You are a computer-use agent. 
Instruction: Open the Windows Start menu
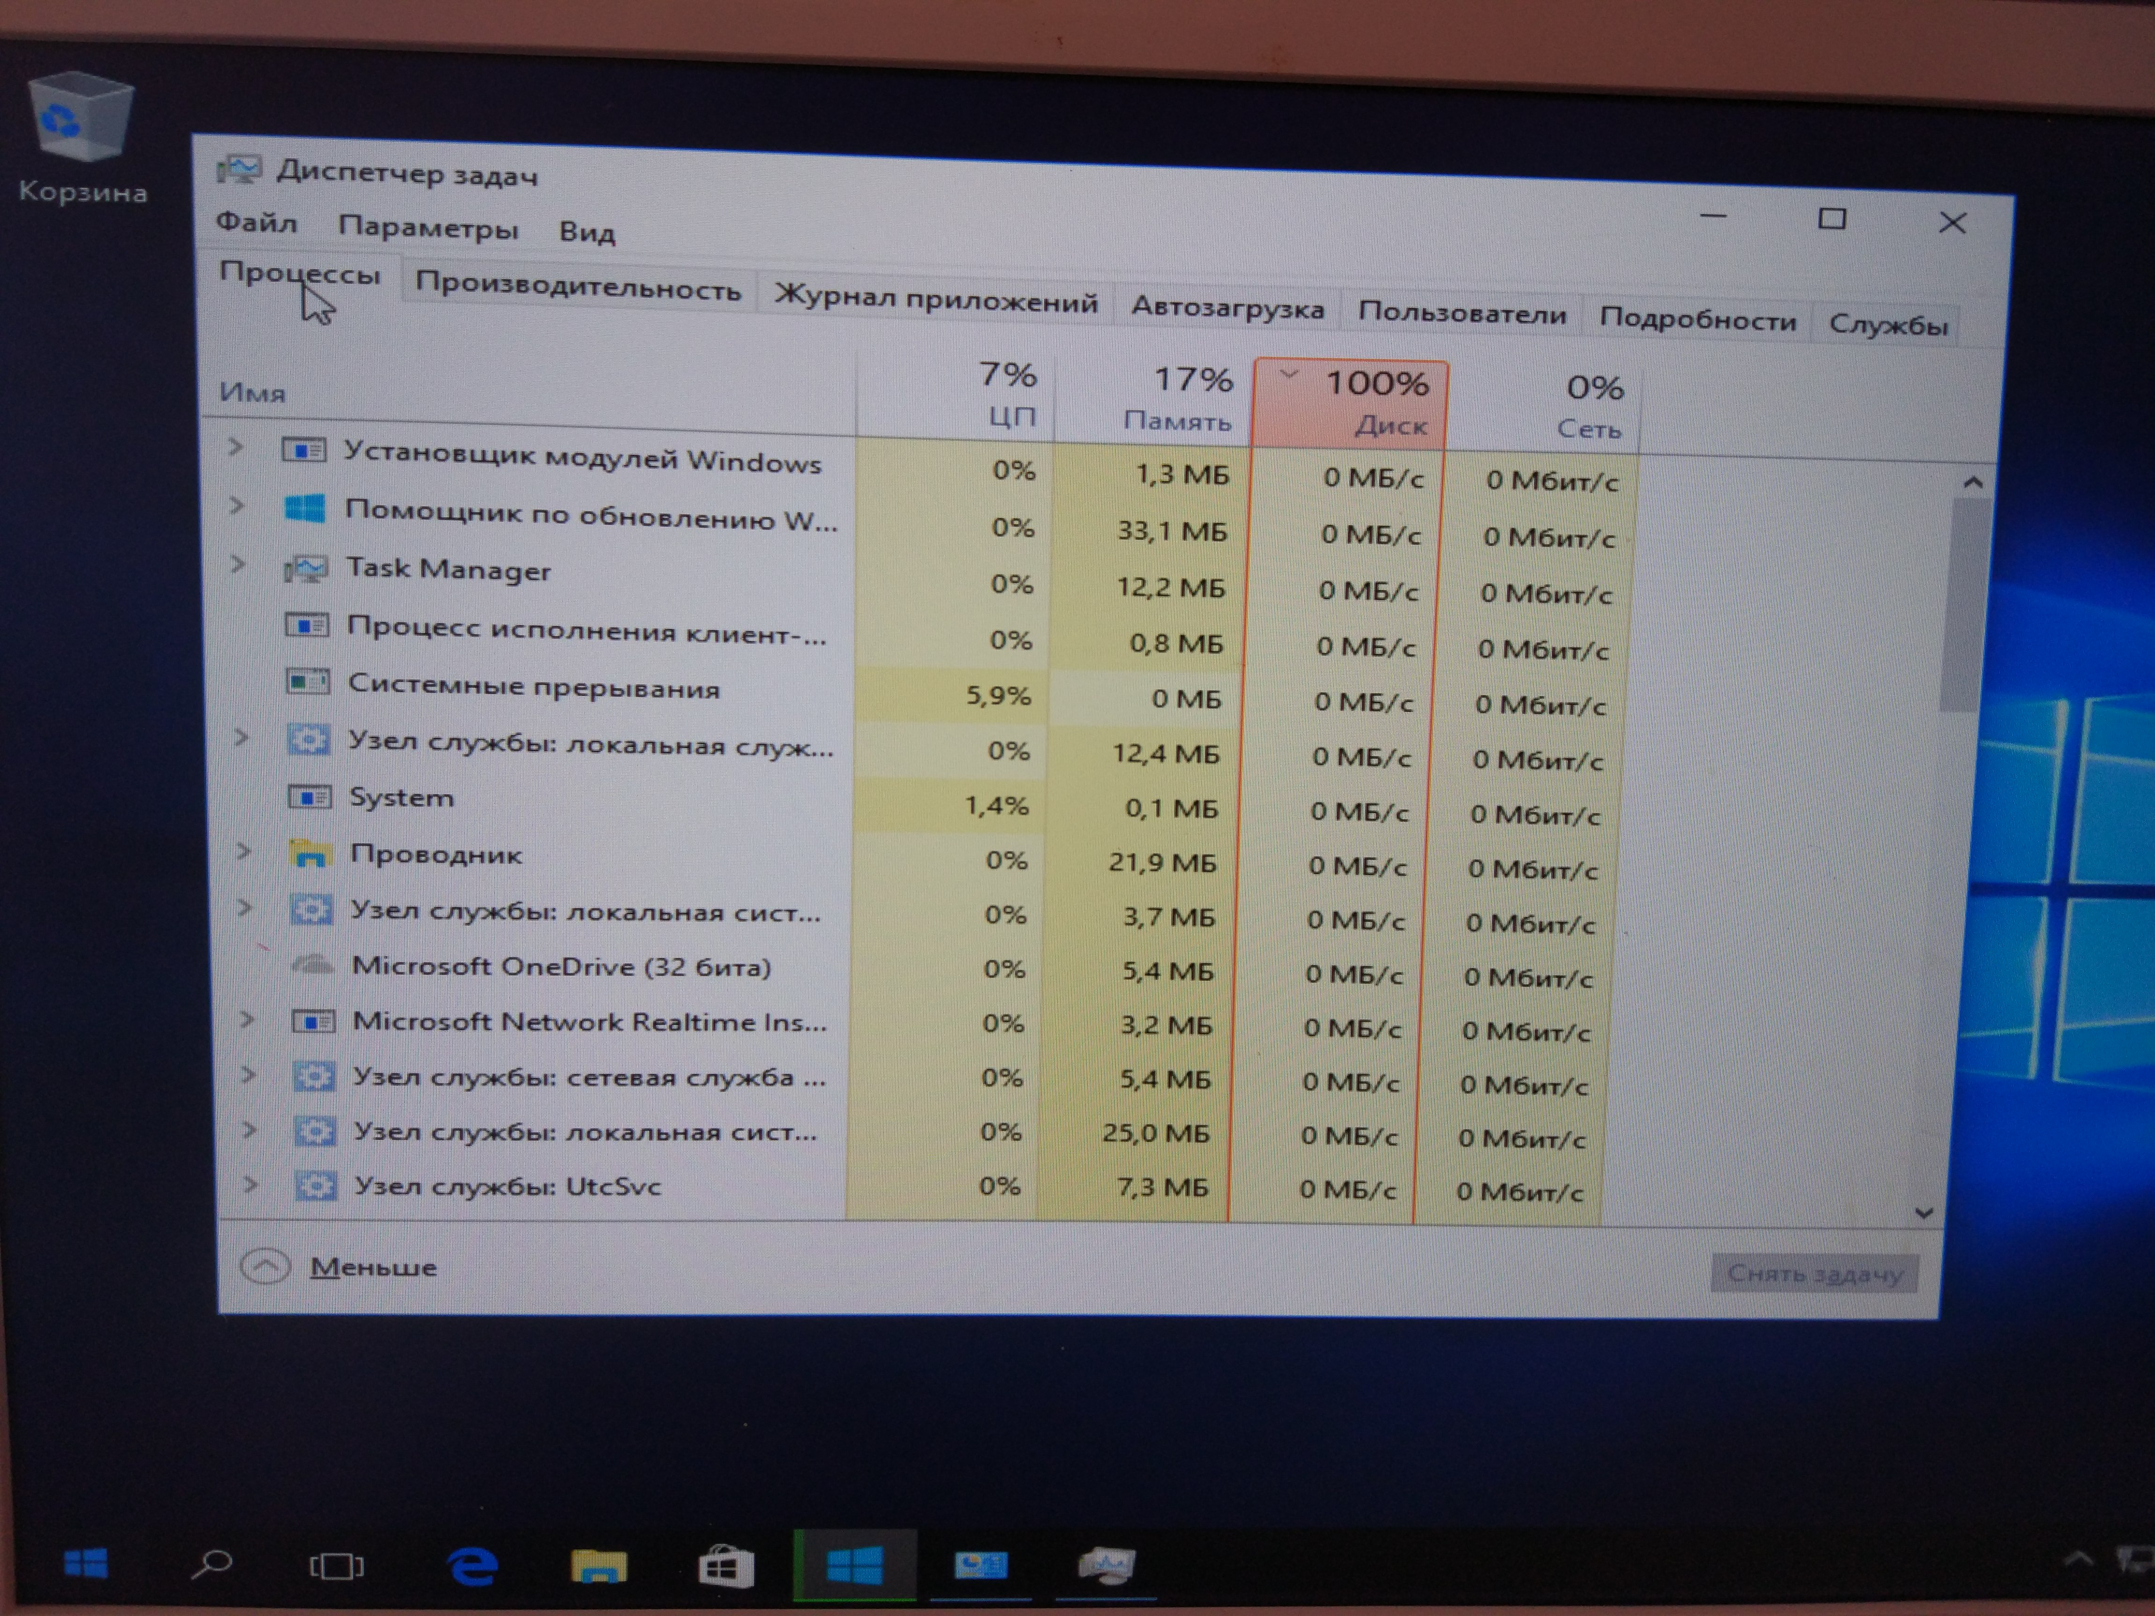[x=85, y=1564]
